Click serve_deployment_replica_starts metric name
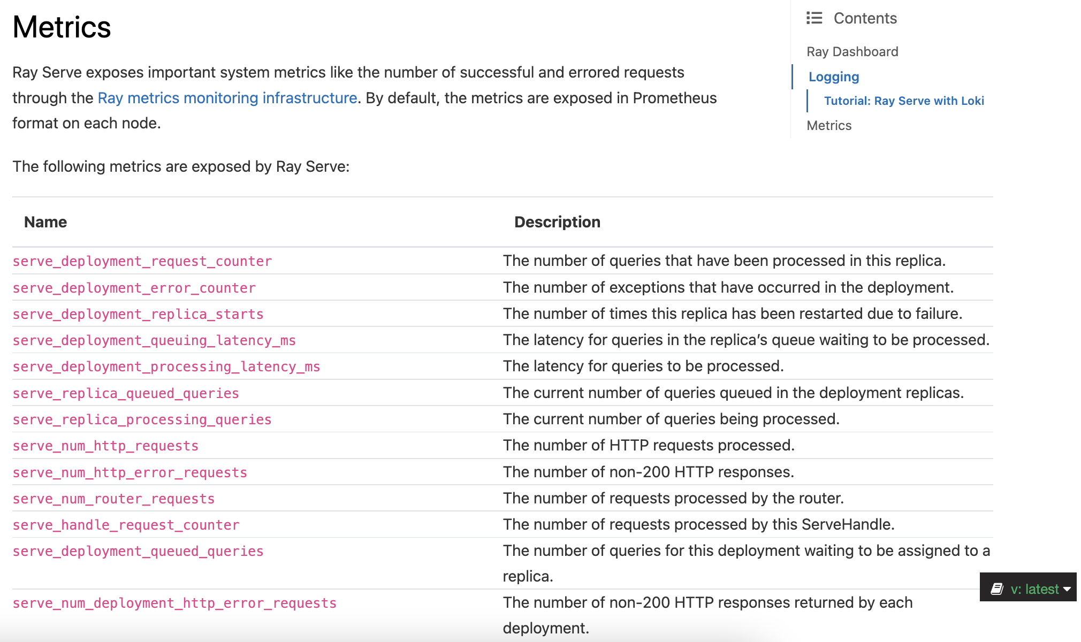 point(138,314)
